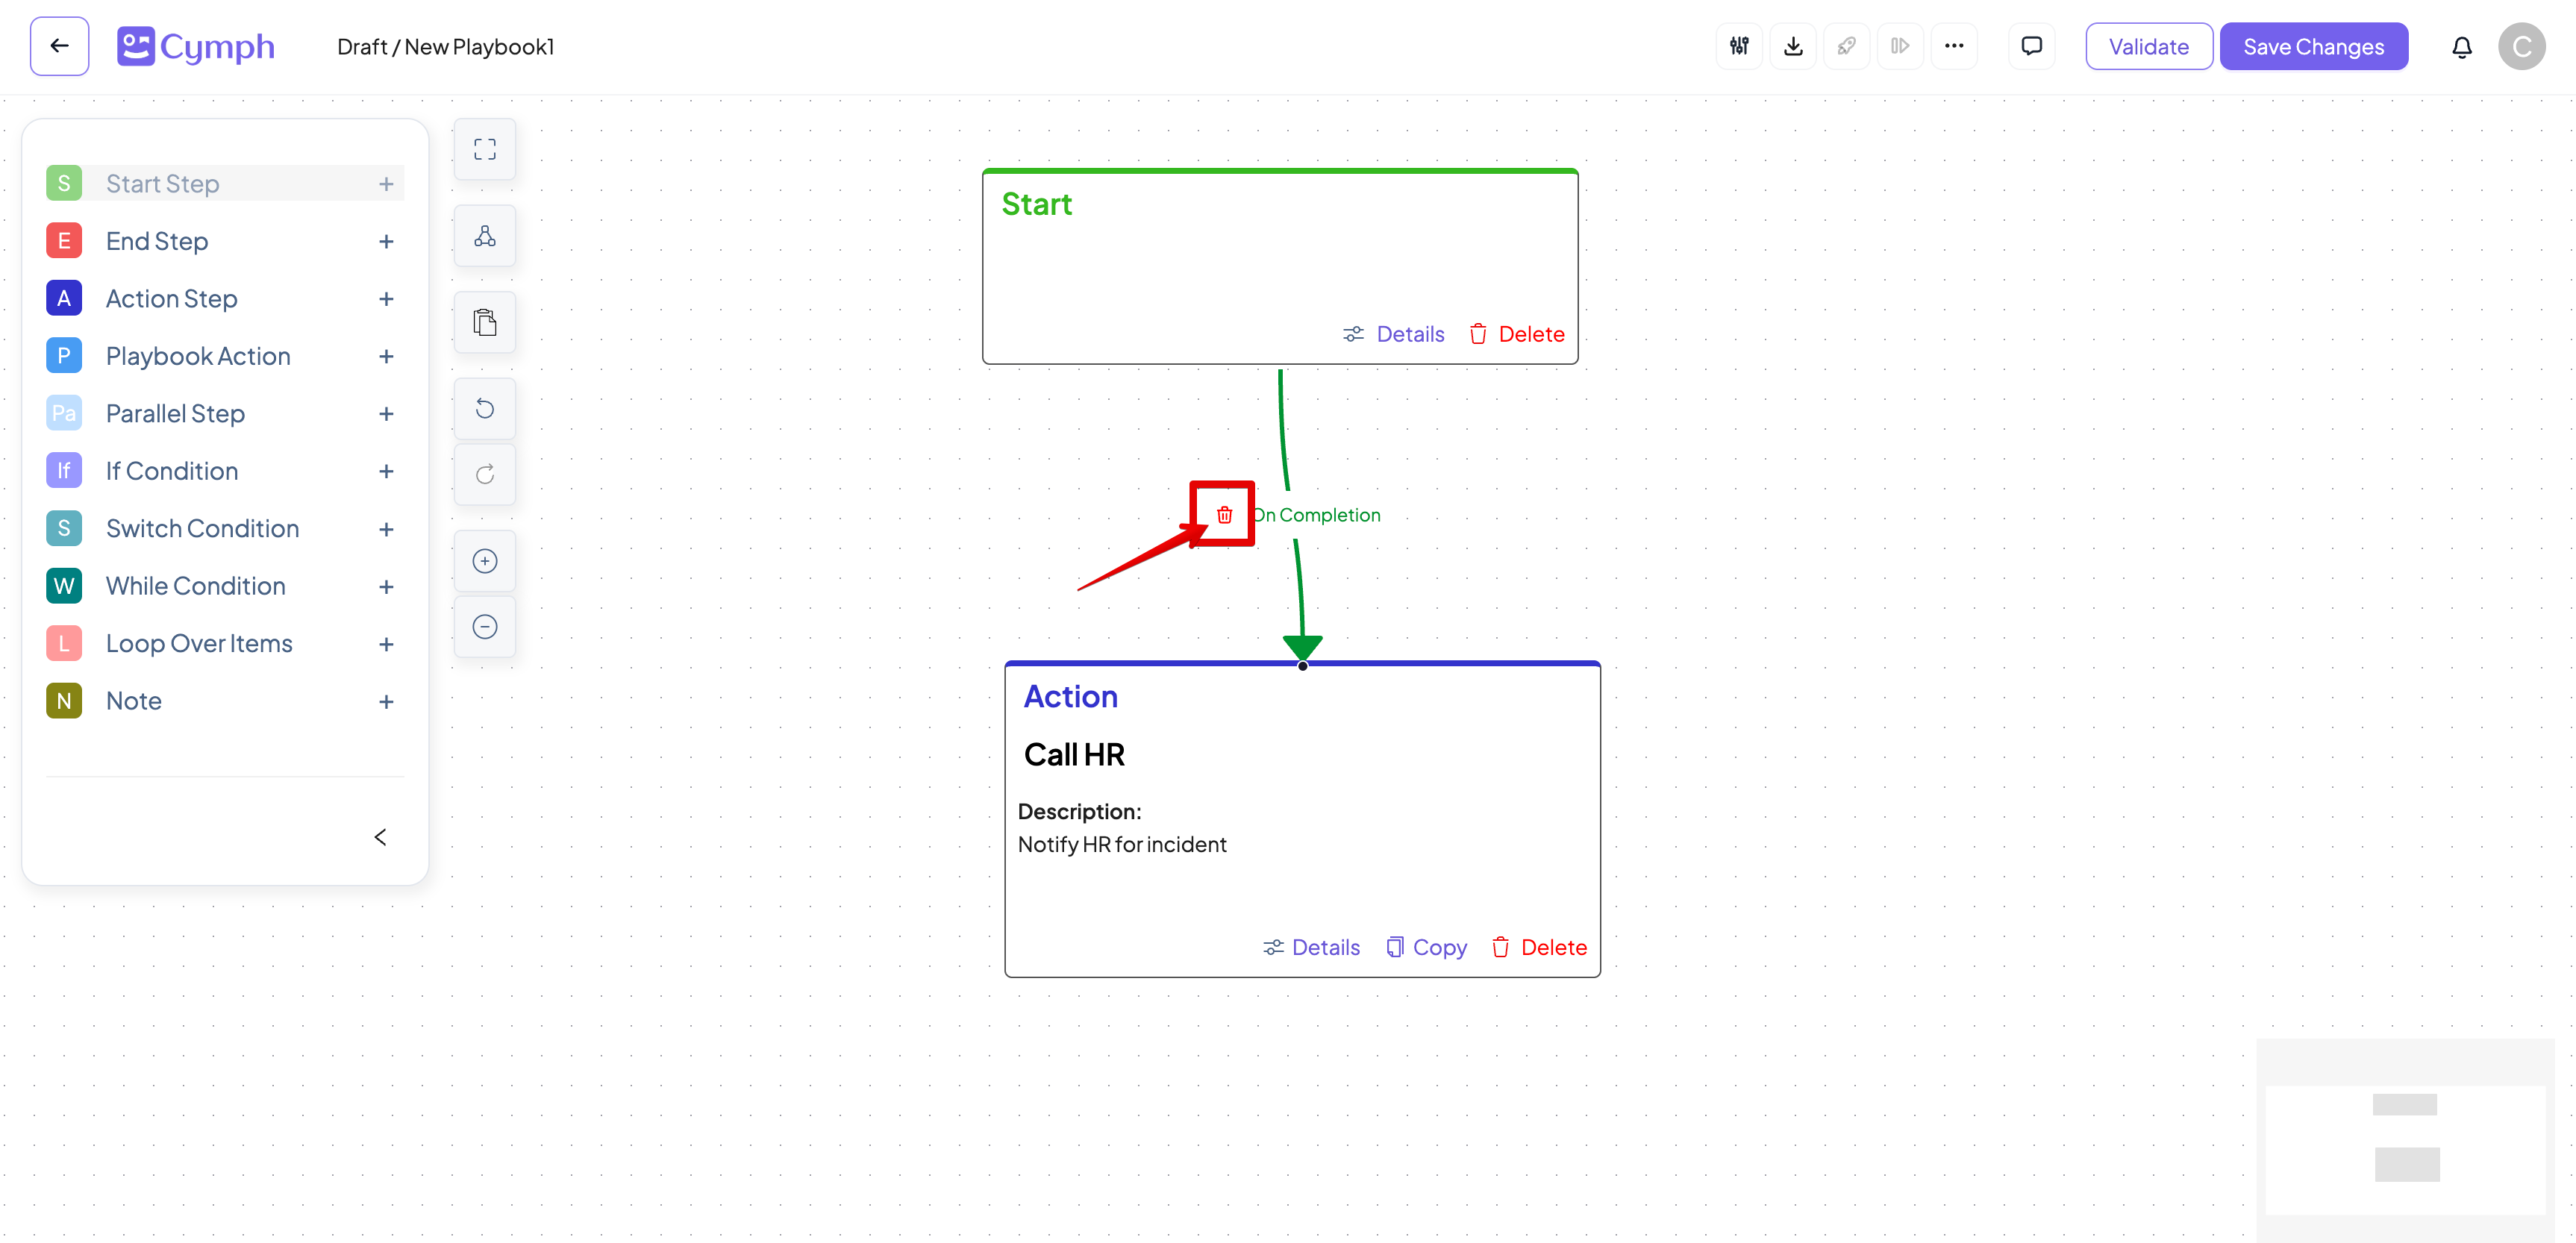Open the user avatar menu
The width and height of the screenshot is (2576, 1243).
pyautogui.click(x=2521, y=47)
